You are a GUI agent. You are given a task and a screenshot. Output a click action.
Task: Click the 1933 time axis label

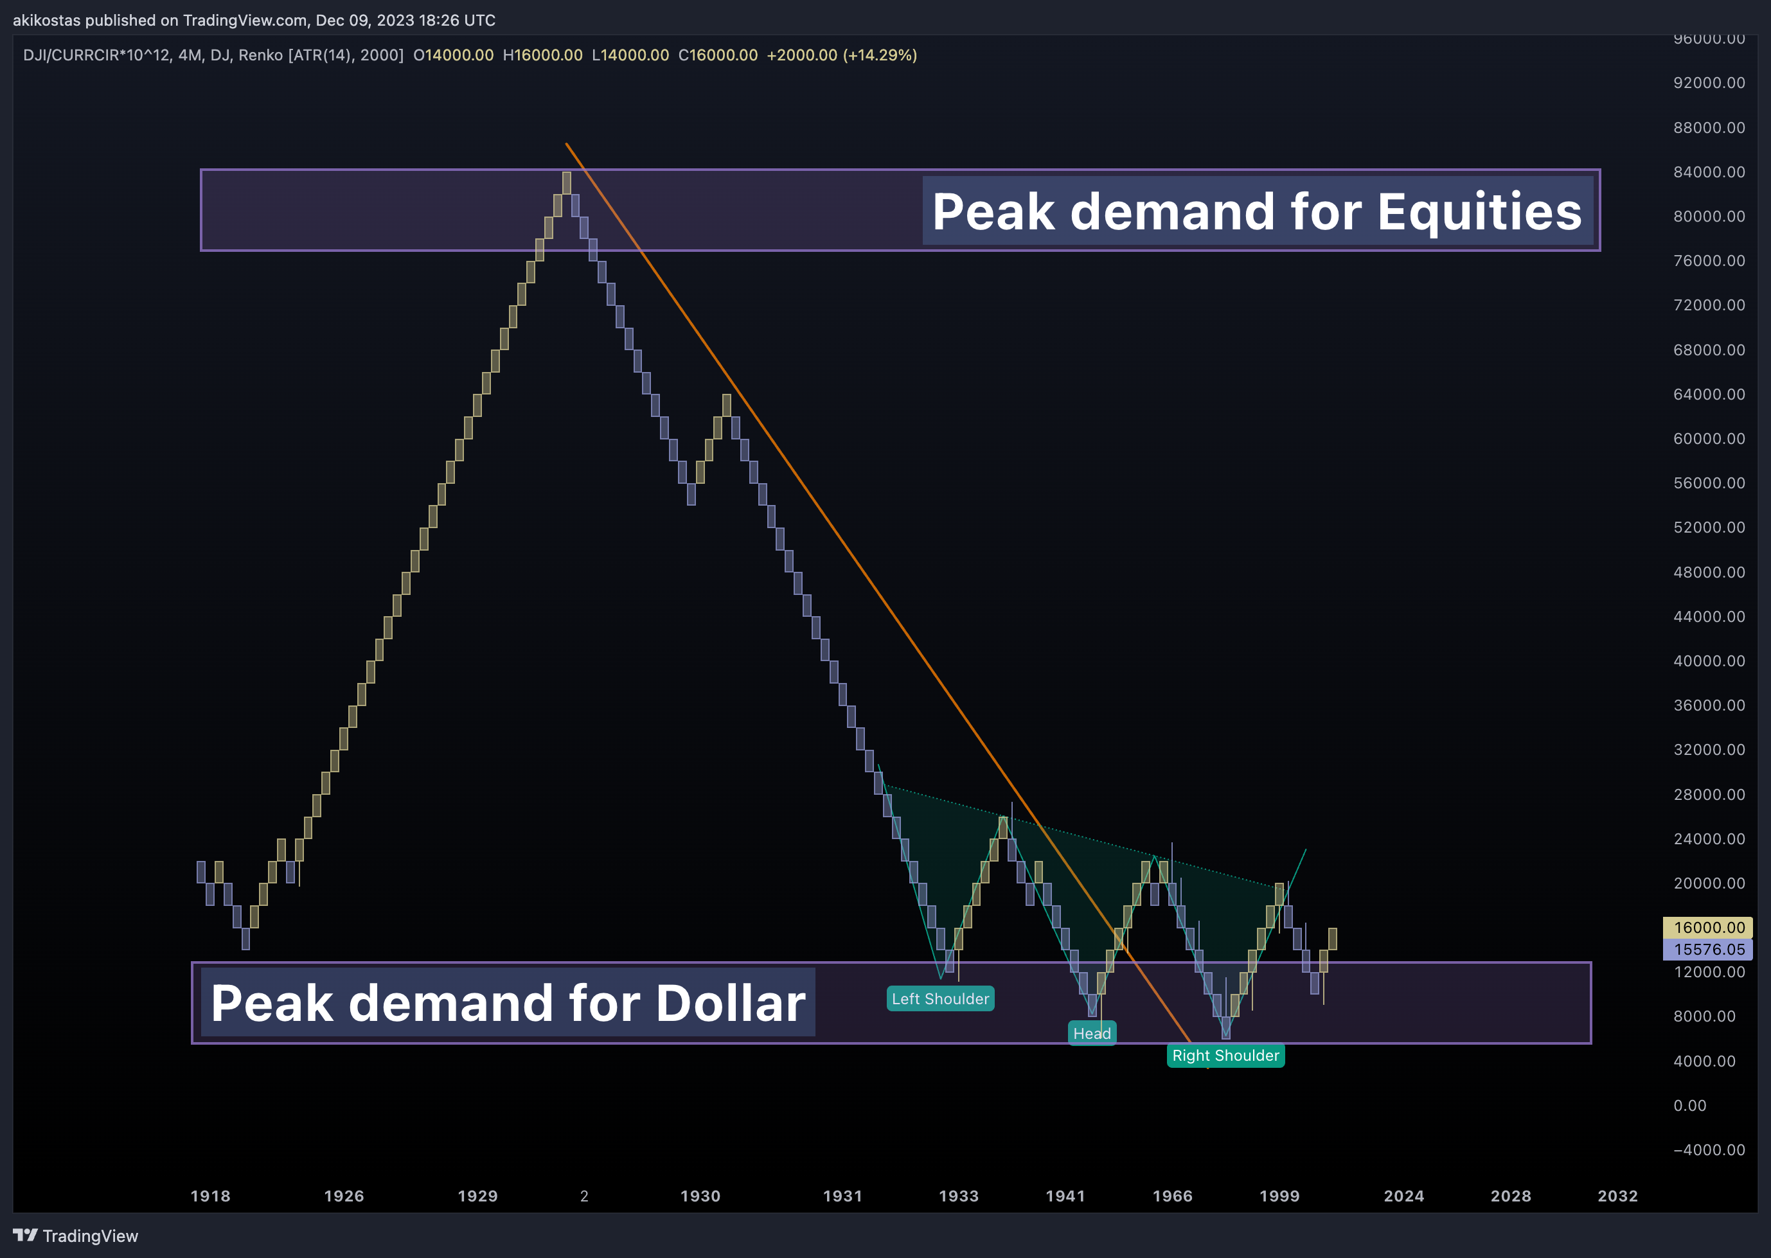click(x=959, y=1196)
